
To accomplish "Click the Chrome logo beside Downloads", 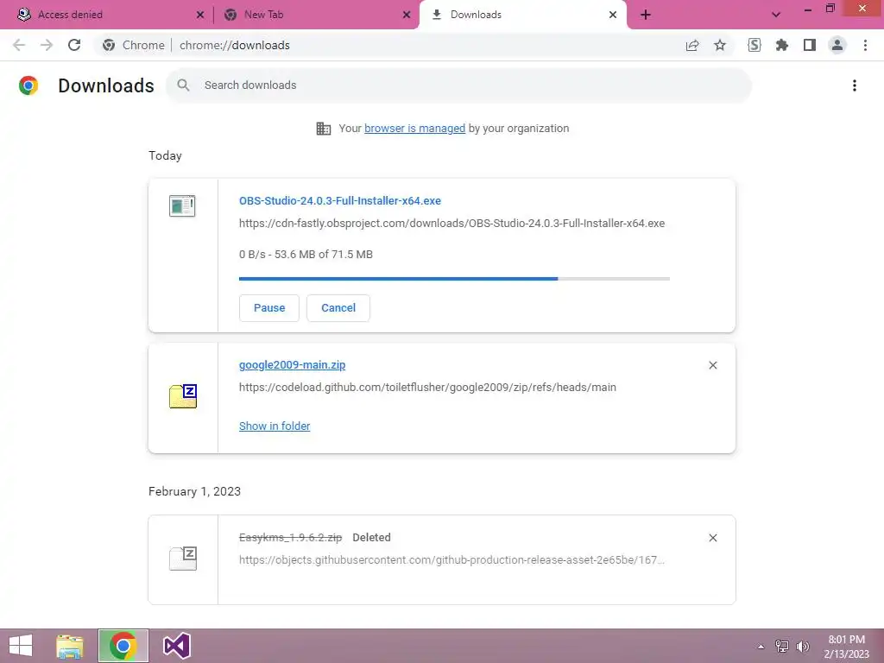I will (28, 85).
